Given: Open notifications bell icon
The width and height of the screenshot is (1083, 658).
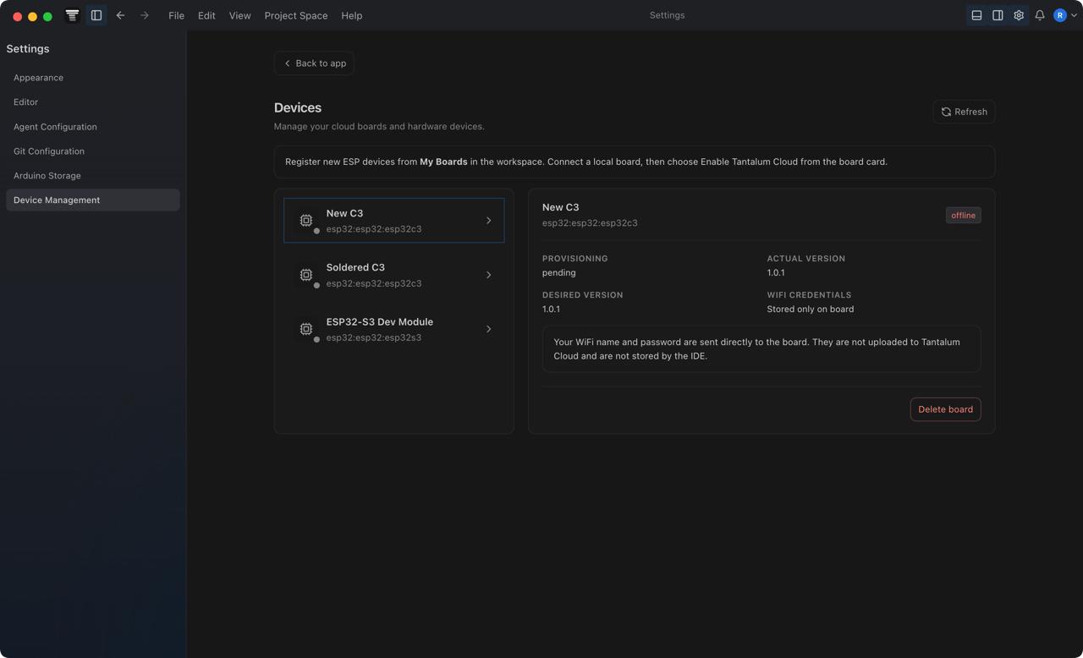Looking at the screenshot, I should (x=1040, y=15).
